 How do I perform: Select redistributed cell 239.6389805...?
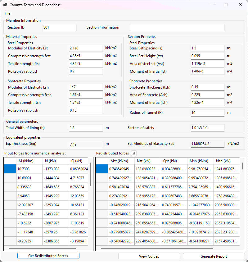click(147, 214)
